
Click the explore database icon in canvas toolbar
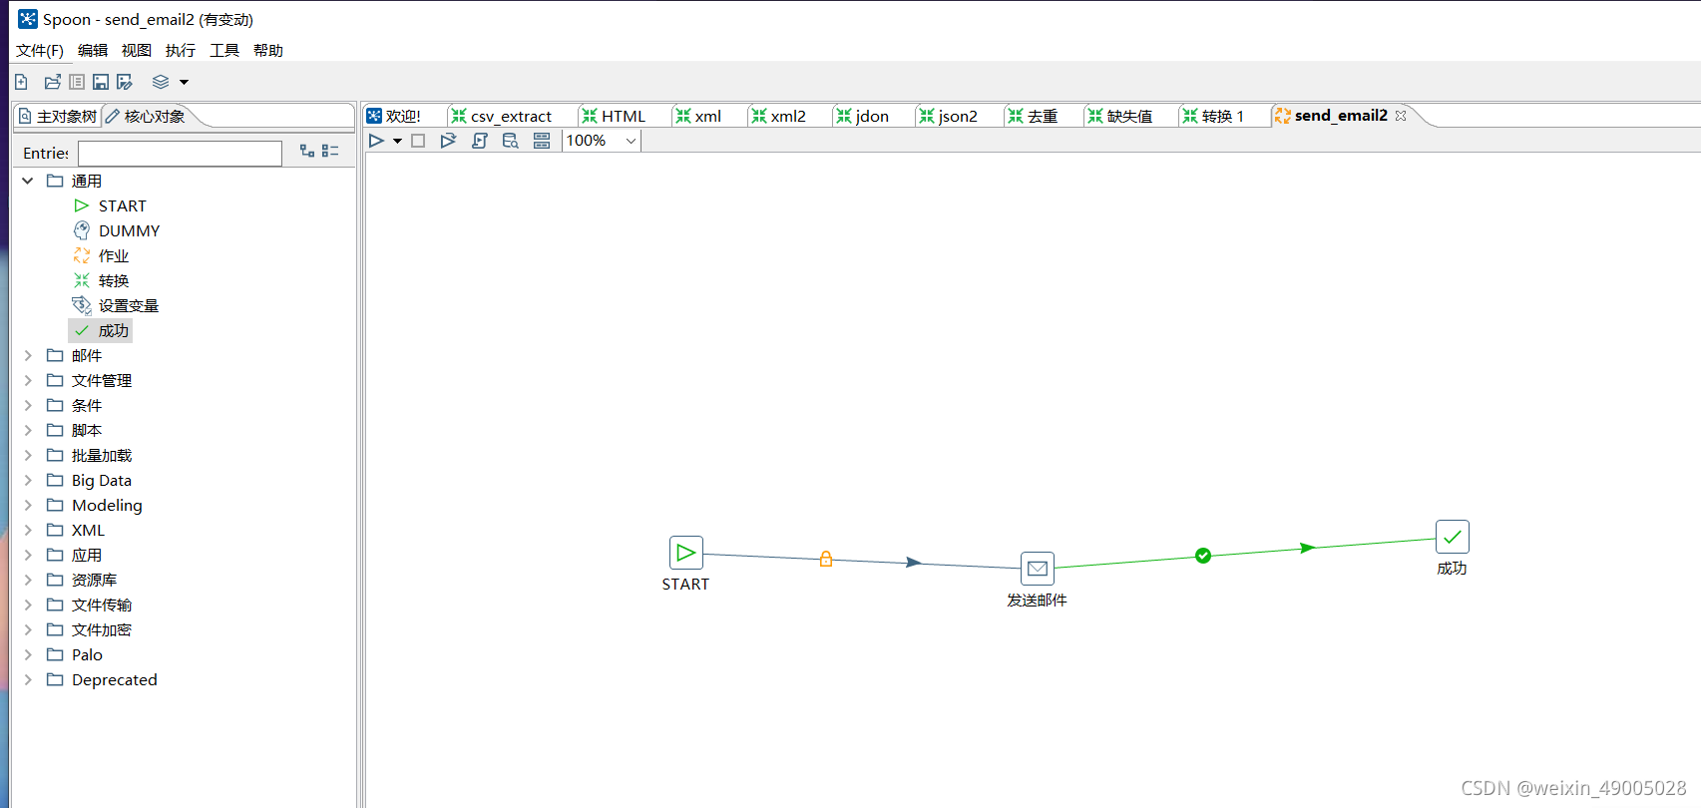[510, 141]
